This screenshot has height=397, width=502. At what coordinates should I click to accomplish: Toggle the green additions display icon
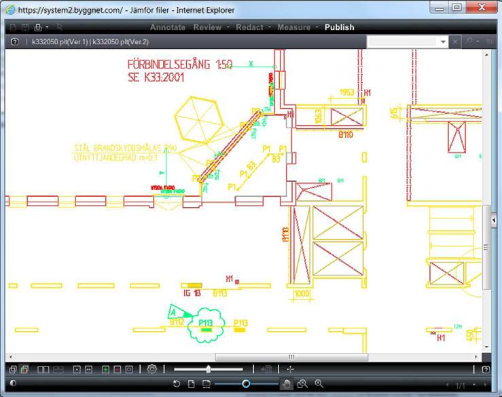pyautogui.click(x=105, y=370)
